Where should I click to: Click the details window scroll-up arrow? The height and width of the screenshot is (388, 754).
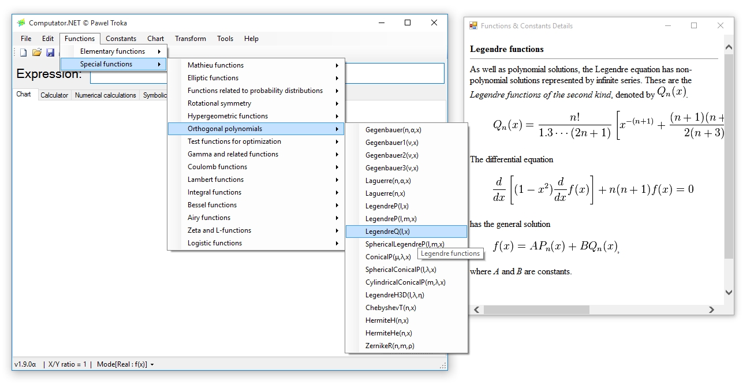point(729,47)
